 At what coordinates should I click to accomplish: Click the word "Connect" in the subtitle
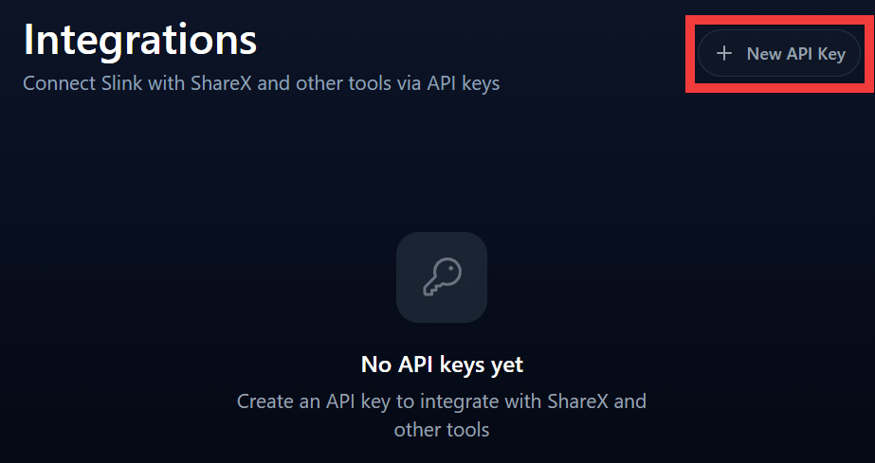(59, 83)
